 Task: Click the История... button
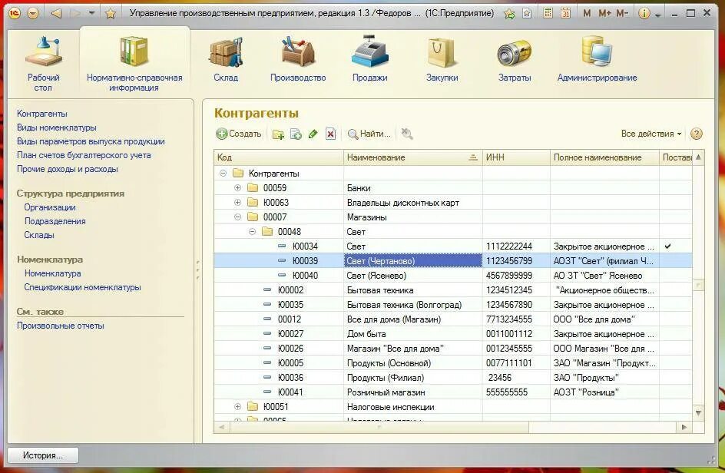[x=43, y=455]
